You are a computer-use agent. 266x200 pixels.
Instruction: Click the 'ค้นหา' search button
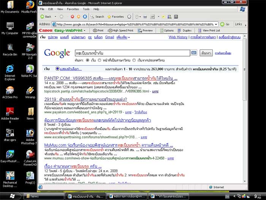pos(206,53)
